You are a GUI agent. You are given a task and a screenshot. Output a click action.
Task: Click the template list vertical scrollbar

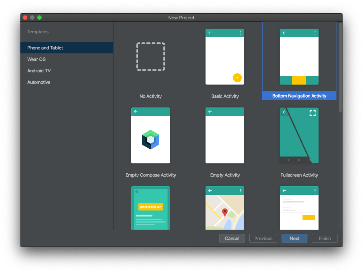pyautogui.click(x=340, y=67)
